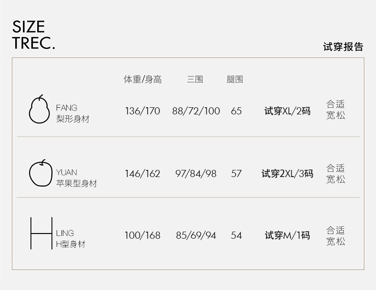Click the 试穿报告 title label
Screen dimensions: 376x290
(x=343, y=47)
